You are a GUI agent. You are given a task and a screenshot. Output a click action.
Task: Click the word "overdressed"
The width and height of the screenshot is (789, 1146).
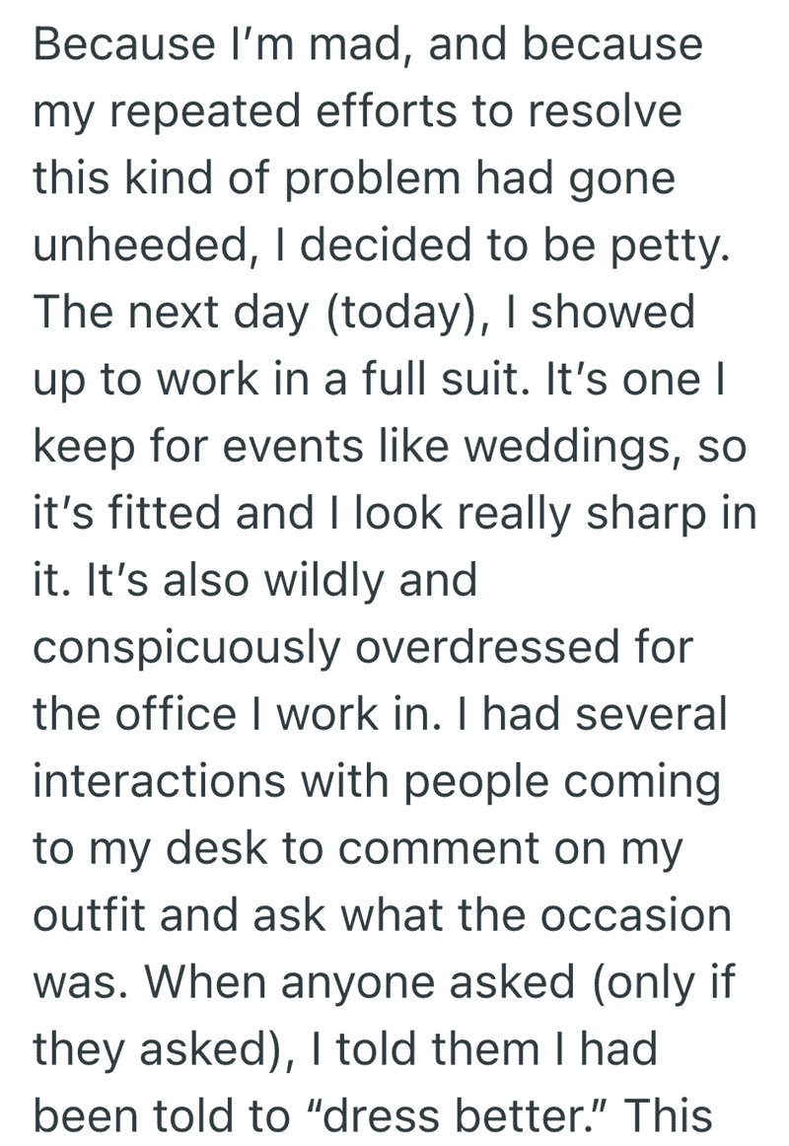[x=487, y=648]
